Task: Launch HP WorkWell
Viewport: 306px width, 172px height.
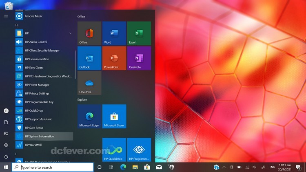Action: [44, 145]
